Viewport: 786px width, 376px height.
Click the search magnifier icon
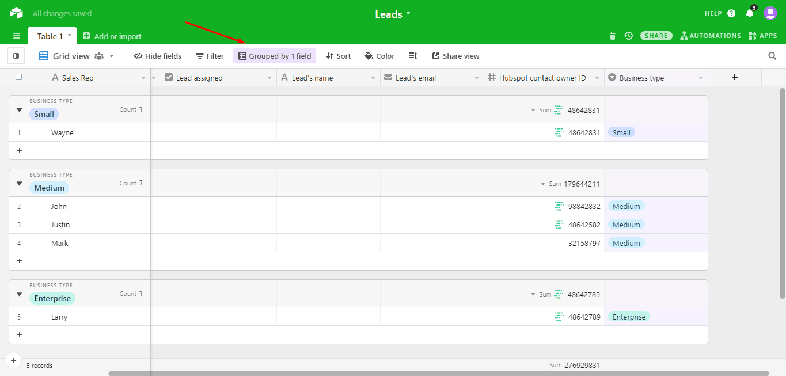tap(772, 56)
